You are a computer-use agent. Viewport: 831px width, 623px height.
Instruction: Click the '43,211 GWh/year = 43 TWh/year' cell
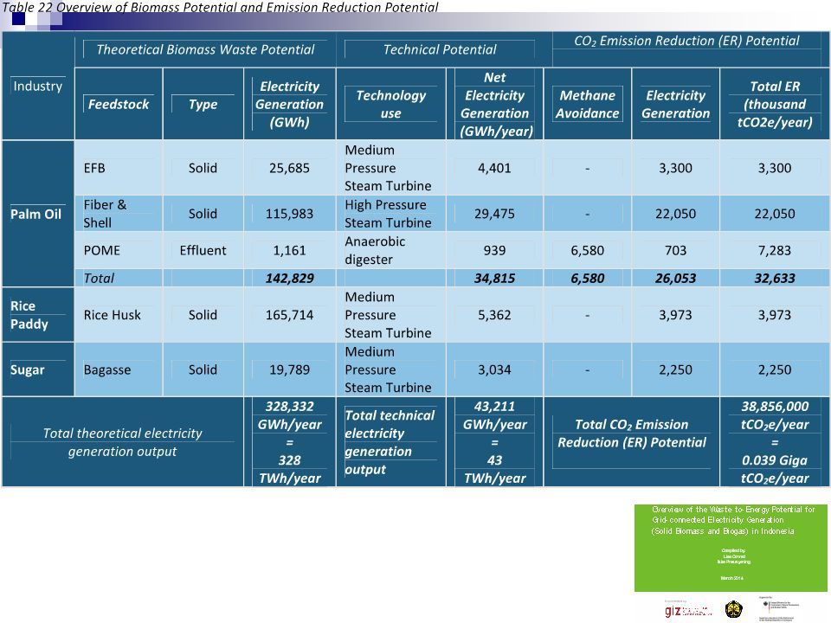point(494,442)
